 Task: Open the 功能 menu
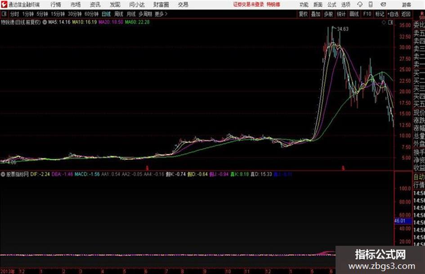pyautogui.click(x=304, y=4)
